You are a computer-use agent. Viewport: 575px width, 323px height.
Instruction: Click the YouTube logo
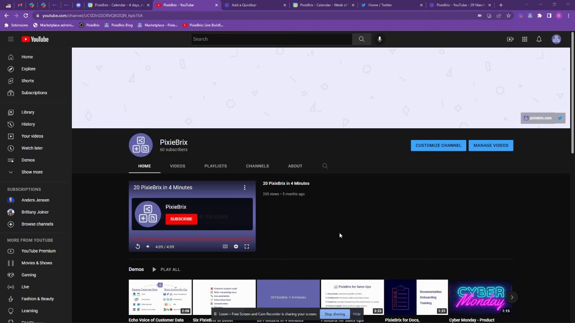pyautogui.click(x=35, y=39)
